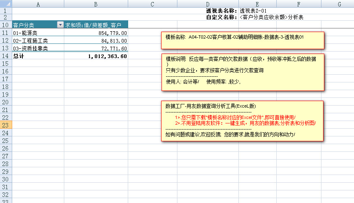
Task: Select row 14 header
Action: coord(6,56)
